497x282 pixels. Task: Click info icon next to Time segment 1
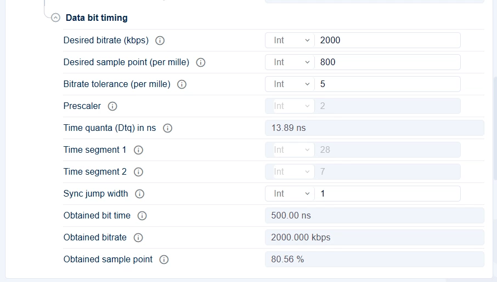[x=139, y=150]
